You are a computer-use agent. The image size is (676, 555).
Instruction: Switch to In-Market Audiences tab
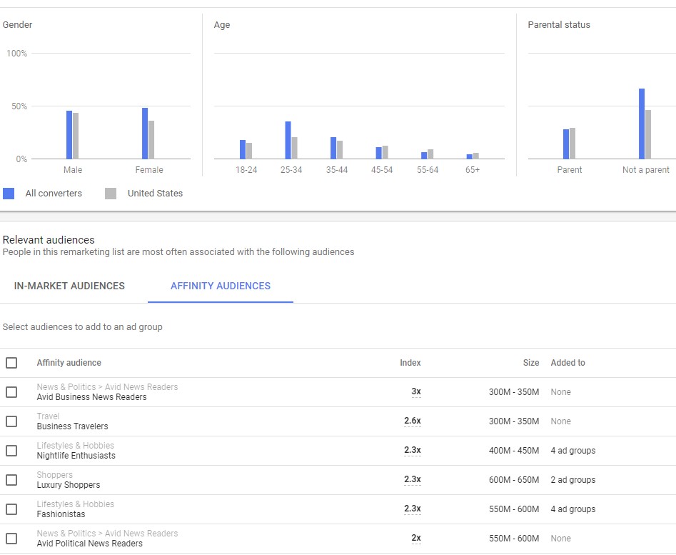pyautogui.click(x=69, y=286)
